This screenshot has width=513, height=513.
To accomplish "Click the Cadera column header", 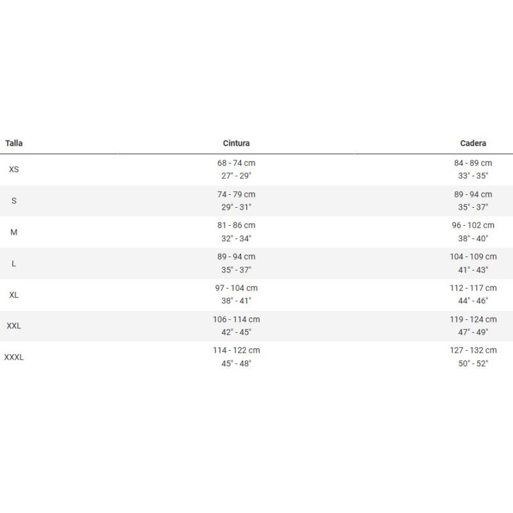I will (473, 143).
